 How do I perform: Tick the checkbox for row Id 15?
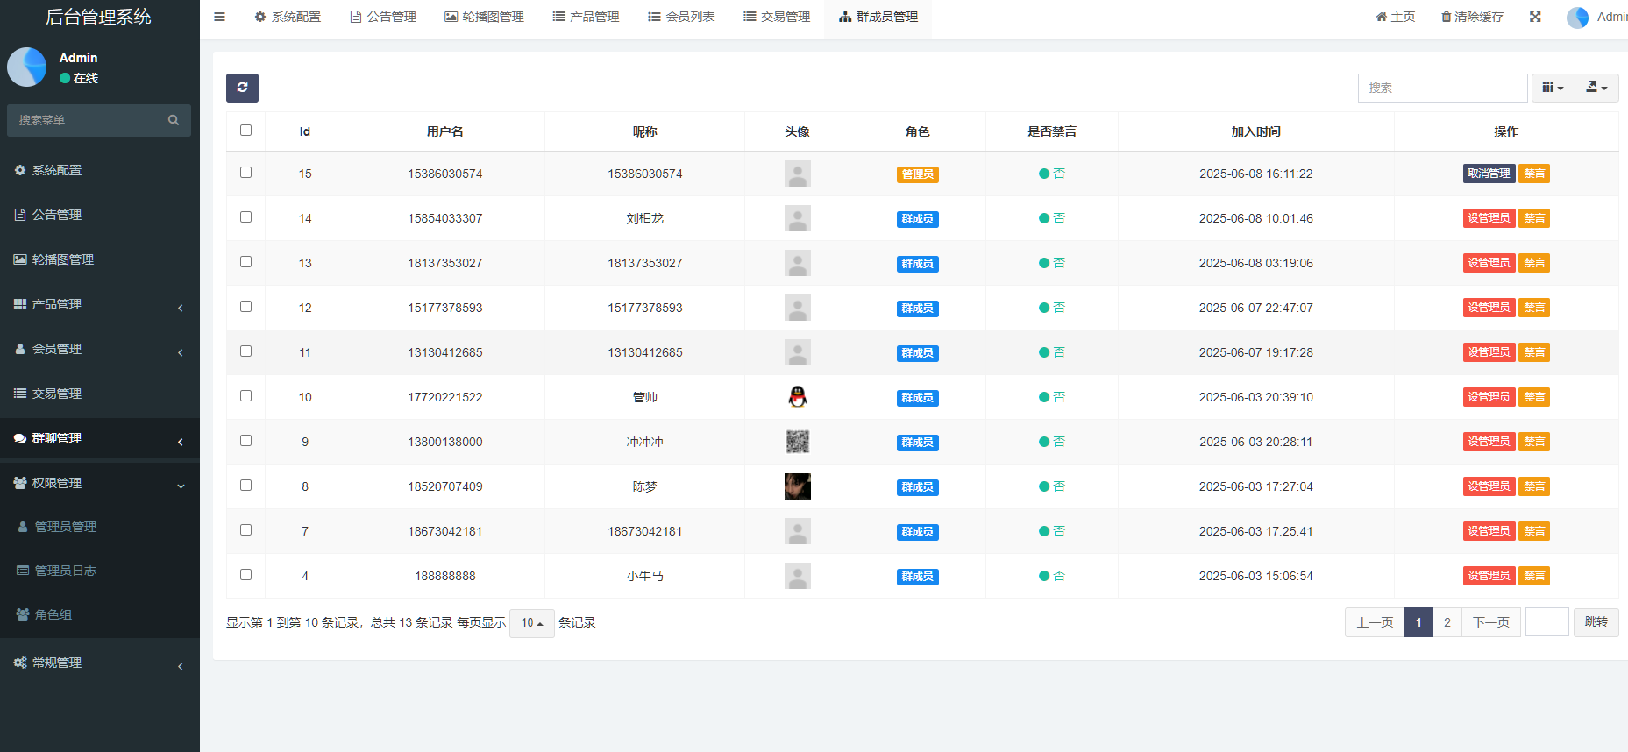[x=245, y=173]
